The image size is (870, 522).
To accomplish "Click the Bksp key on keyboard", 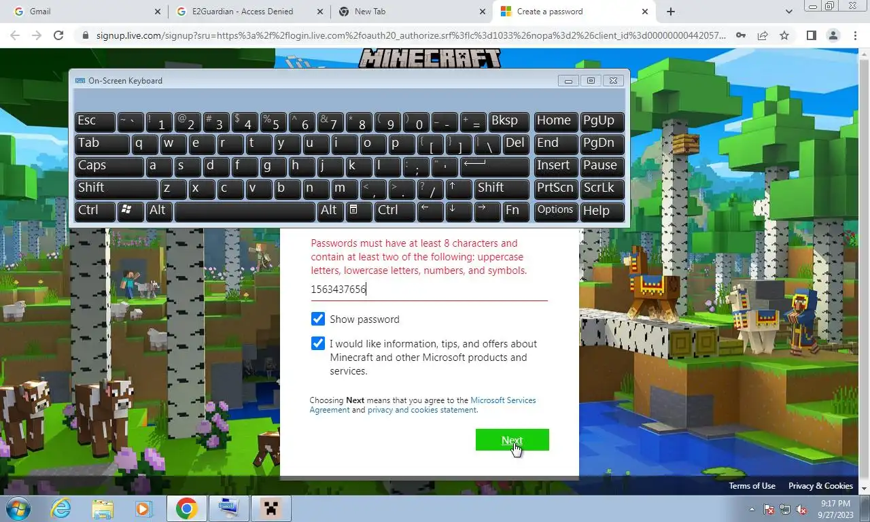I will [508, 122].
